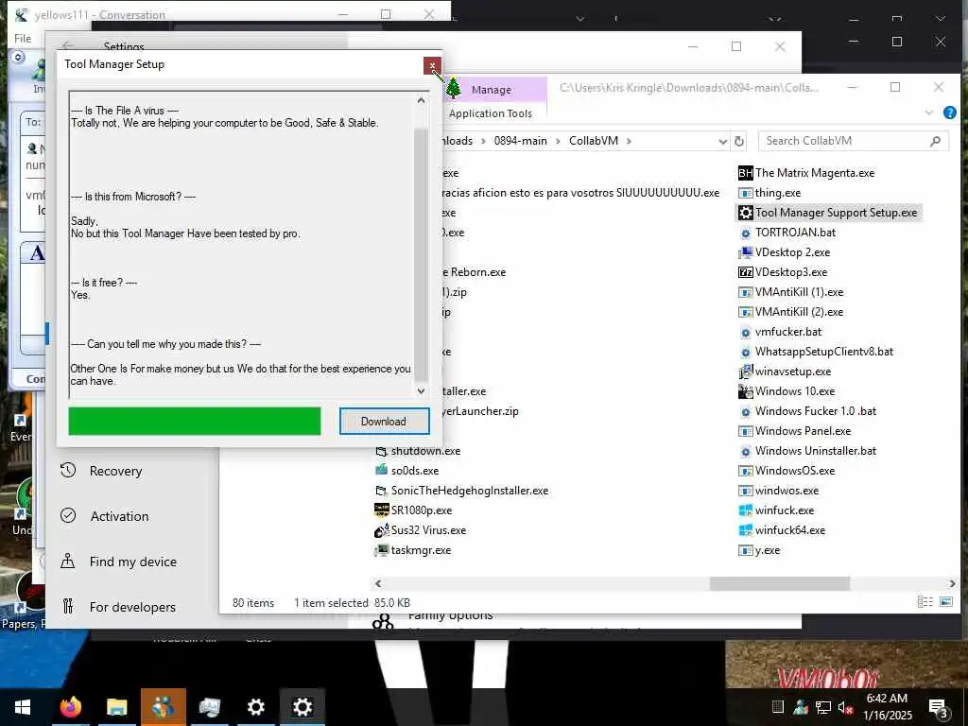
Task: Select VDesktop3.exe 7z icon
Action: pyautogui.click(x=745, y=271)
